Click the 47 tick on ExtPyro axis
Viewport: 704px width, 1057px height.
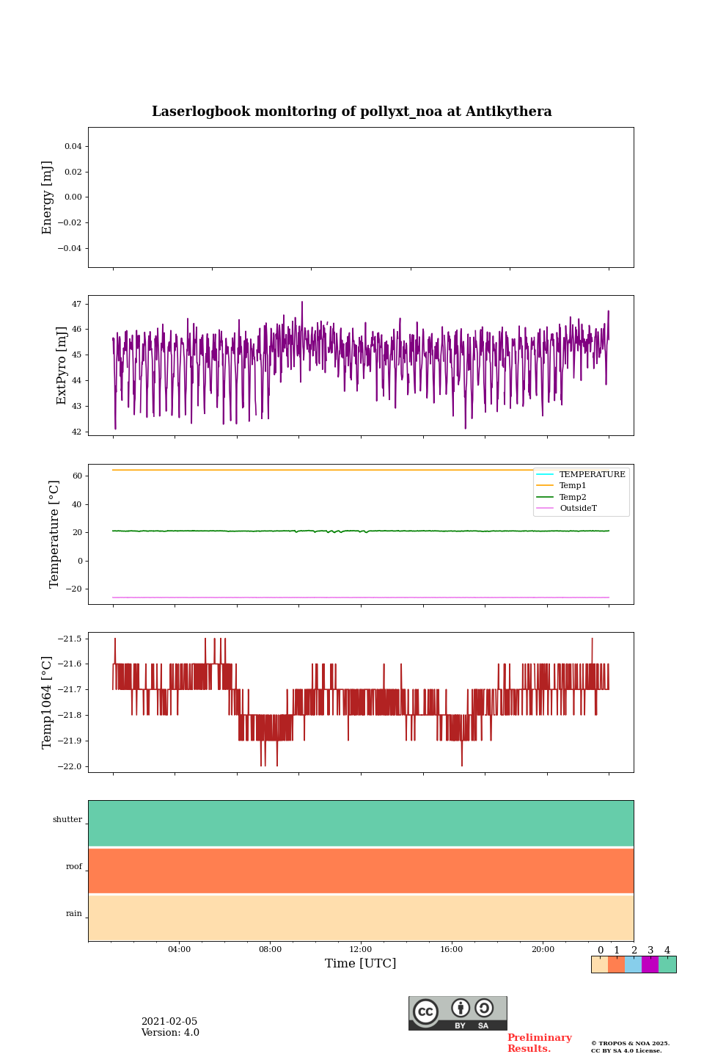click(x=77, y=304)
